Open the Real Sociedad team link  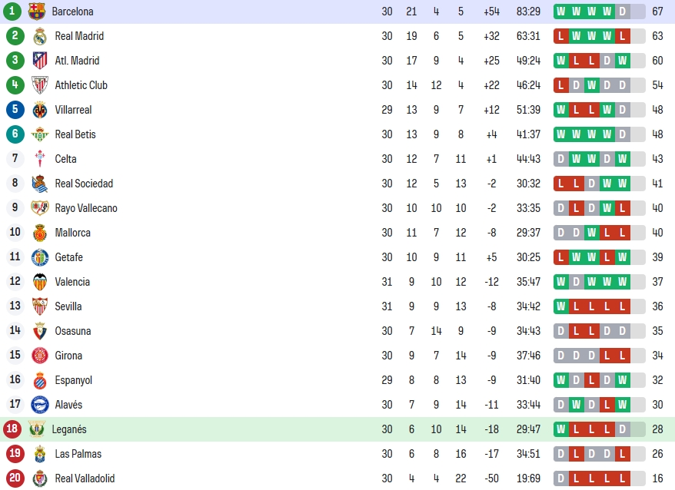pyautogui.click(x=84, y=184)
